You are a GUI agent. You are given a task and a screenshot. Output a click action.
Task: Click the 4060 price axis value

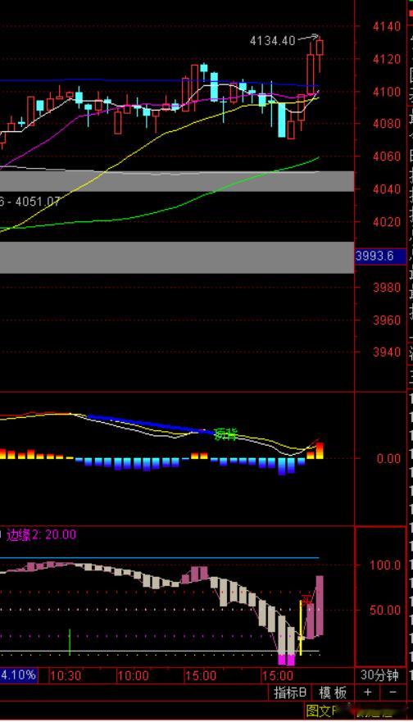coord(387,157)
